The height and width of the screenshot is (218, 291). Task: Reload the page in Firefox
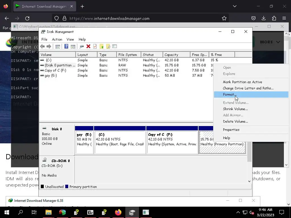click(27, 18)
